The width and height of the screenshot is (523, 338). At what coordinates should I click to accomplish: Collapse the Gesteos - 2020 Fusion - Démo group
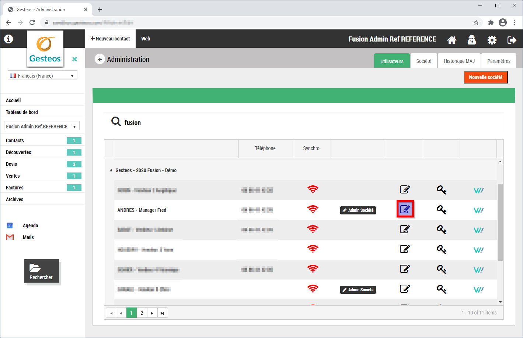(x=111, y=171)
